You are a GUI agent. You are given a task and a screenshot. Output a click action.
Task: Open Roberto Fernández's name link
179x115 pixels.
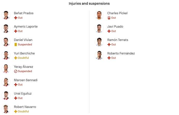coord(121,53)
